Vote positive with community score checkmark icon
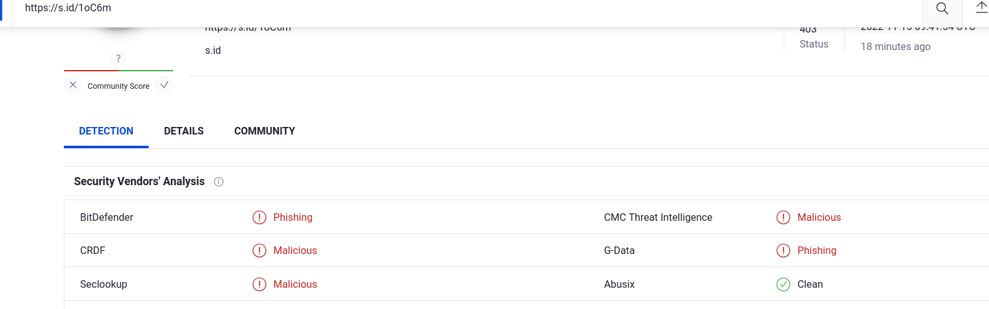The image size is (989, 309). [164, 85]
